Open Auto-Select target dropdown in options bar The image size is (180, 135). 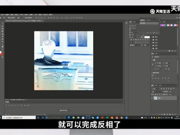(19, 18)
